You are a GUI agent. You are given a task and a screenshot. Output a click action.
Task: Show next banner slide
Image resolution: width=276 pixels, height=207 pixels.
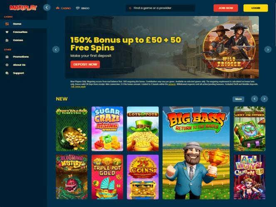[x=268, y=49]
